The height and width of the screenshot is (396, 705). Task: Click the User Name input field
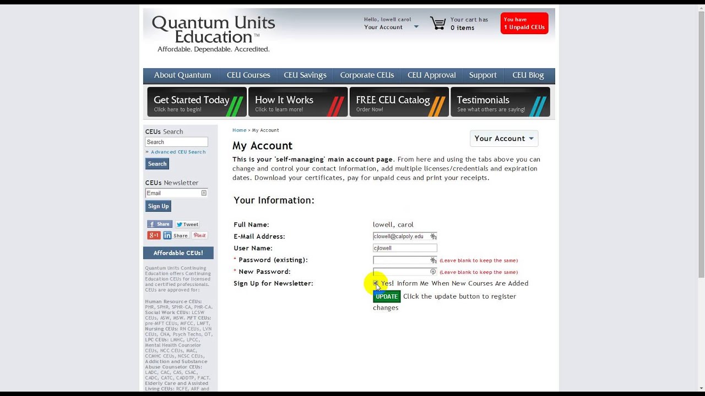coord(405,248)
